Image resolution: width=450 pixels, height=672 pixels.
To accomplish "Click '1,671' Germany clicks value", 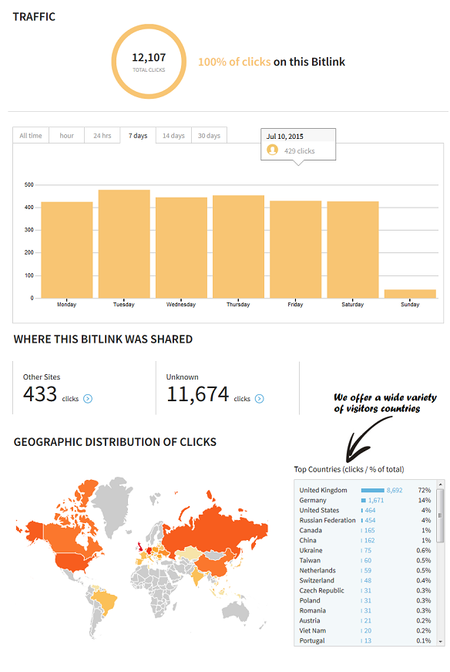I will pyautogui.click(x=376, y=500).
